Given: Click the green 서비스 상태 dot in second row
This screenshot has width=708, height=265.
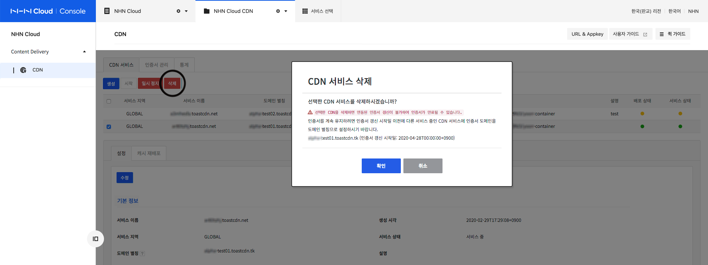Looking at the screenshot, I should (x=680, y=126).
